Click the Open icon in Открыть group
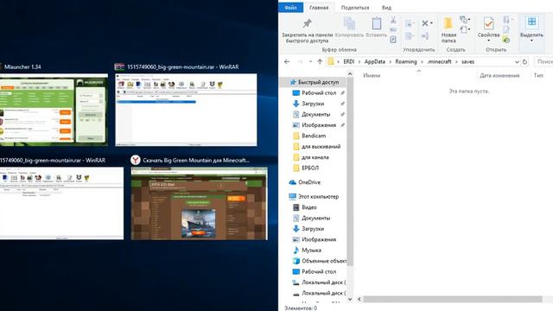 tap(506, 20)
